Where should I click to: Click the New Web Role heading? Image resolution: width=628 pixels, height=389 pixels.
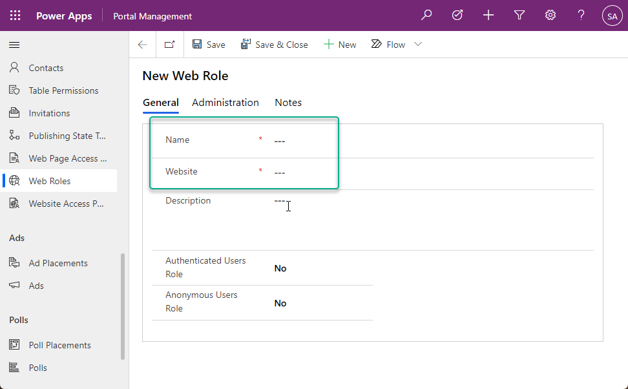pyautogui.click(x=185, y=76)
